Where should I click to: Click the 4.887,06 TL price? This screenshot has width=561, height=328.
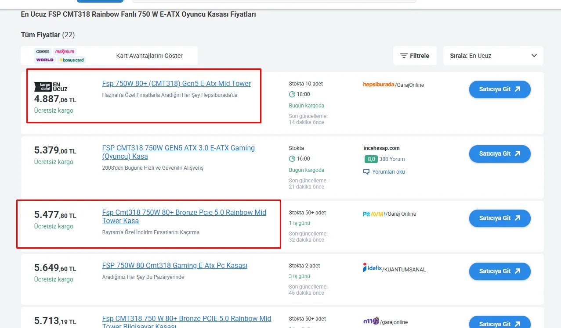(55, 99)
